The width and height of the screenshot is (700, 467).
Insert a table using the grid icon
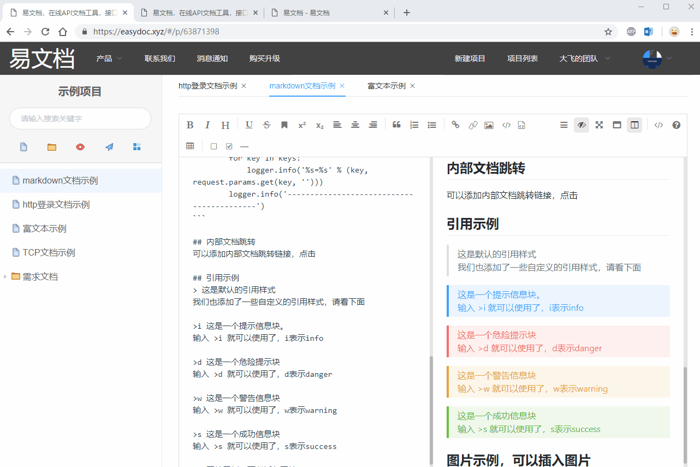(x=190, y=146)
